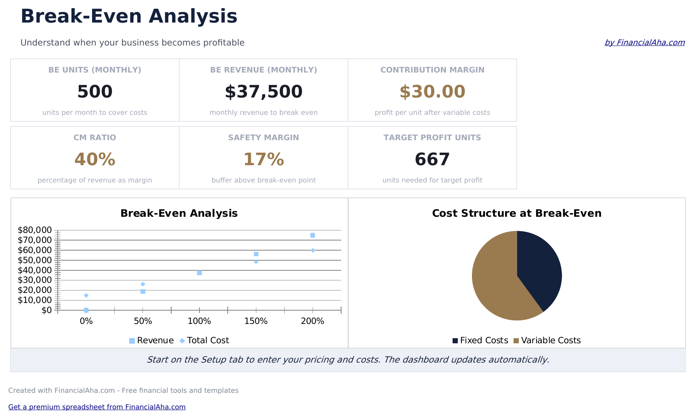Open the by FinancialAha.com link

click(x=644, y=42)
